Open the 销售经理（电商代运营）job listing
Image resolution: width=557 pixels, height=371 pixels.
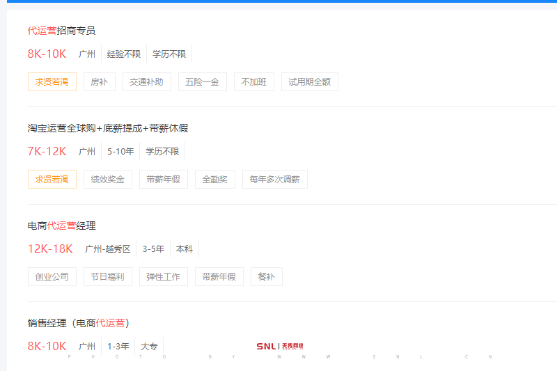tap(78, 323)
